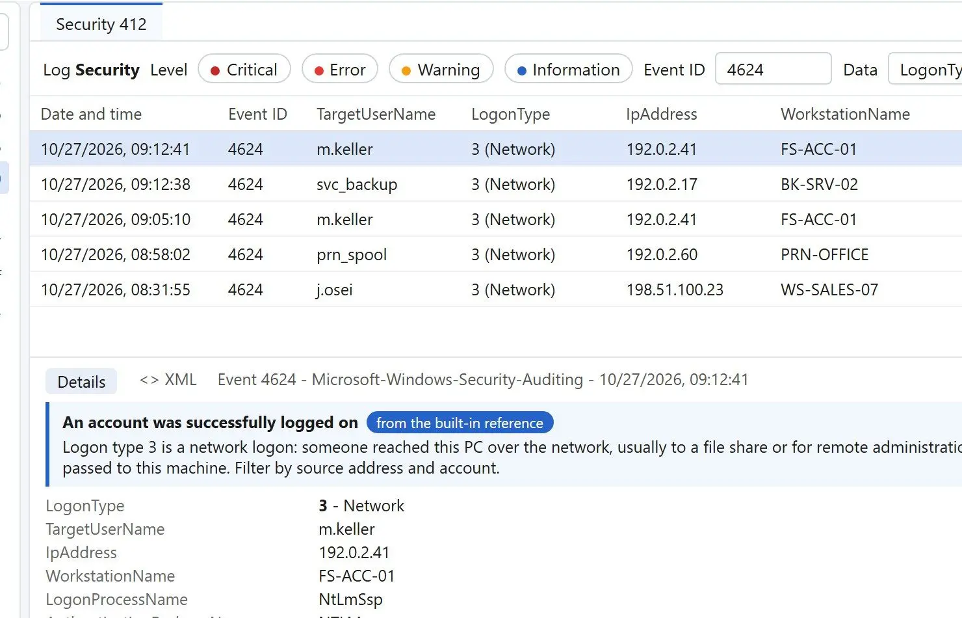Click the m.keller value in details pane
Image resolution: width=962 pixels, height=618 pixels.
(346, 529)
